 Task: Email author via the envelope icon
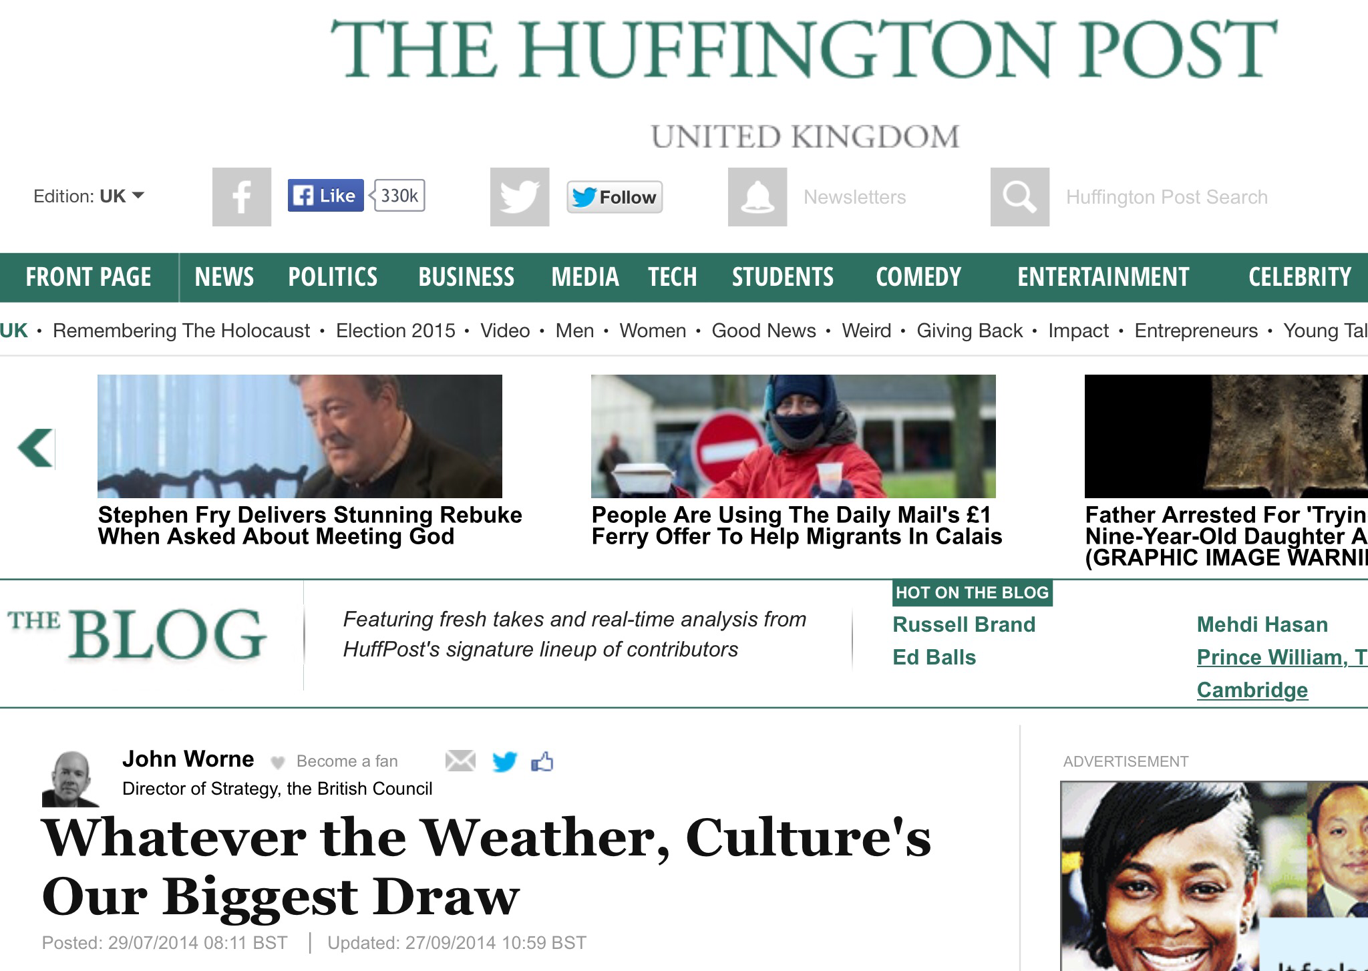tap(460, 761)
